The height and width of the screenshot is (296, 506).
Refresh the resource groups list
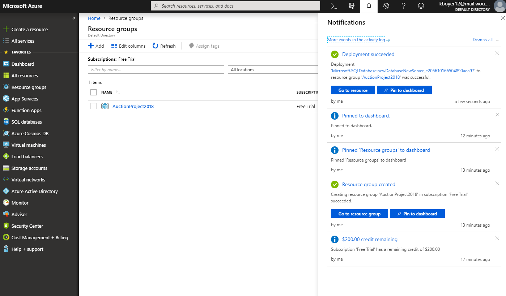pos(164,46)
